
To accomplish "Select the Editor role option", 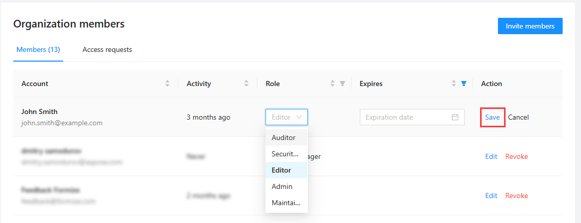I will coord(281,170).
